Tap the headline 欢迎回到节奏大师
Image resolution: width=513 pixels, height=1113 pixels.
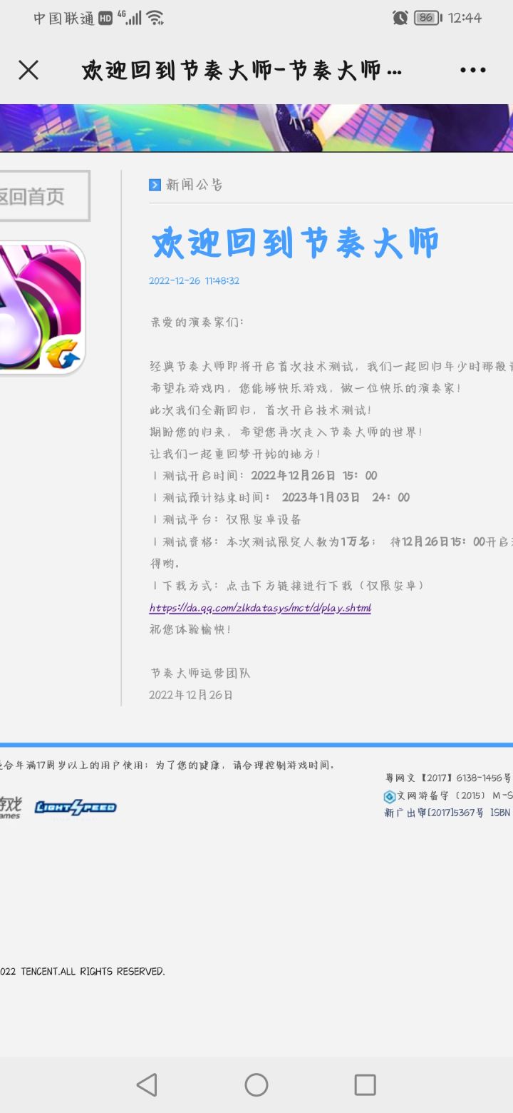[294, 243]
